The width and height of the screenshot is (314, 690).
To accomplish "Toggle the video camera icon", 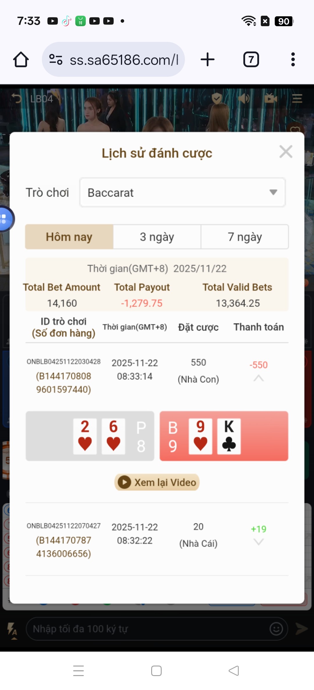I will click(x=271, y=99).
